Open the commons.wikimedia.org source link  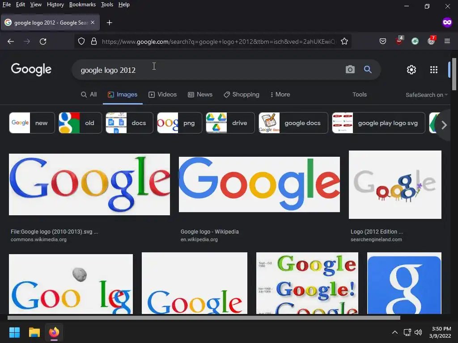point(38,239)
